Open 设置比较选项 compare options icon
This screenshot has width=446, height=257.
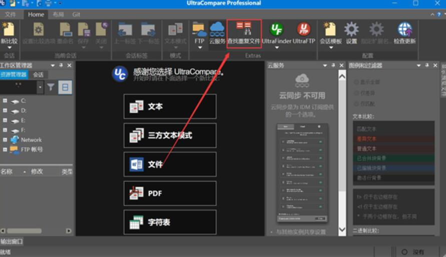pos(39,29)
